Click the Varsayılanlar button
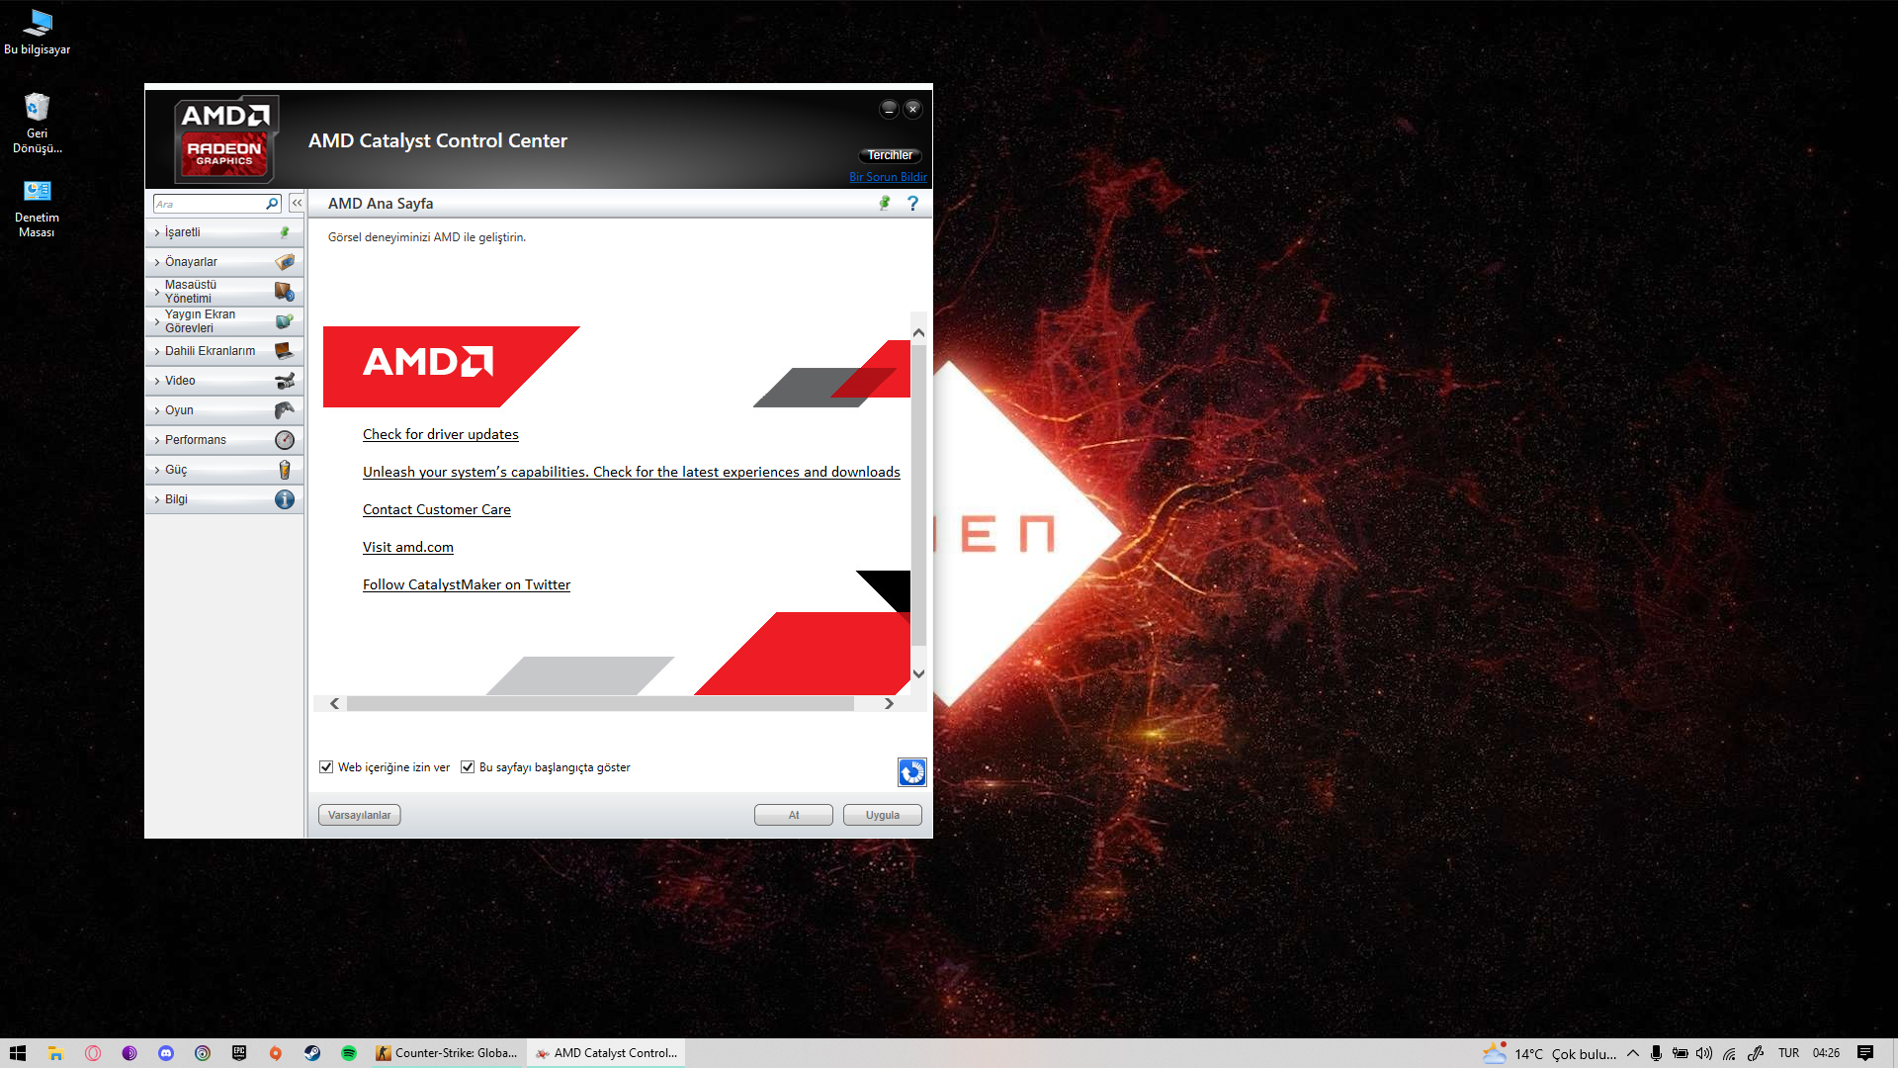 (360, 815)
